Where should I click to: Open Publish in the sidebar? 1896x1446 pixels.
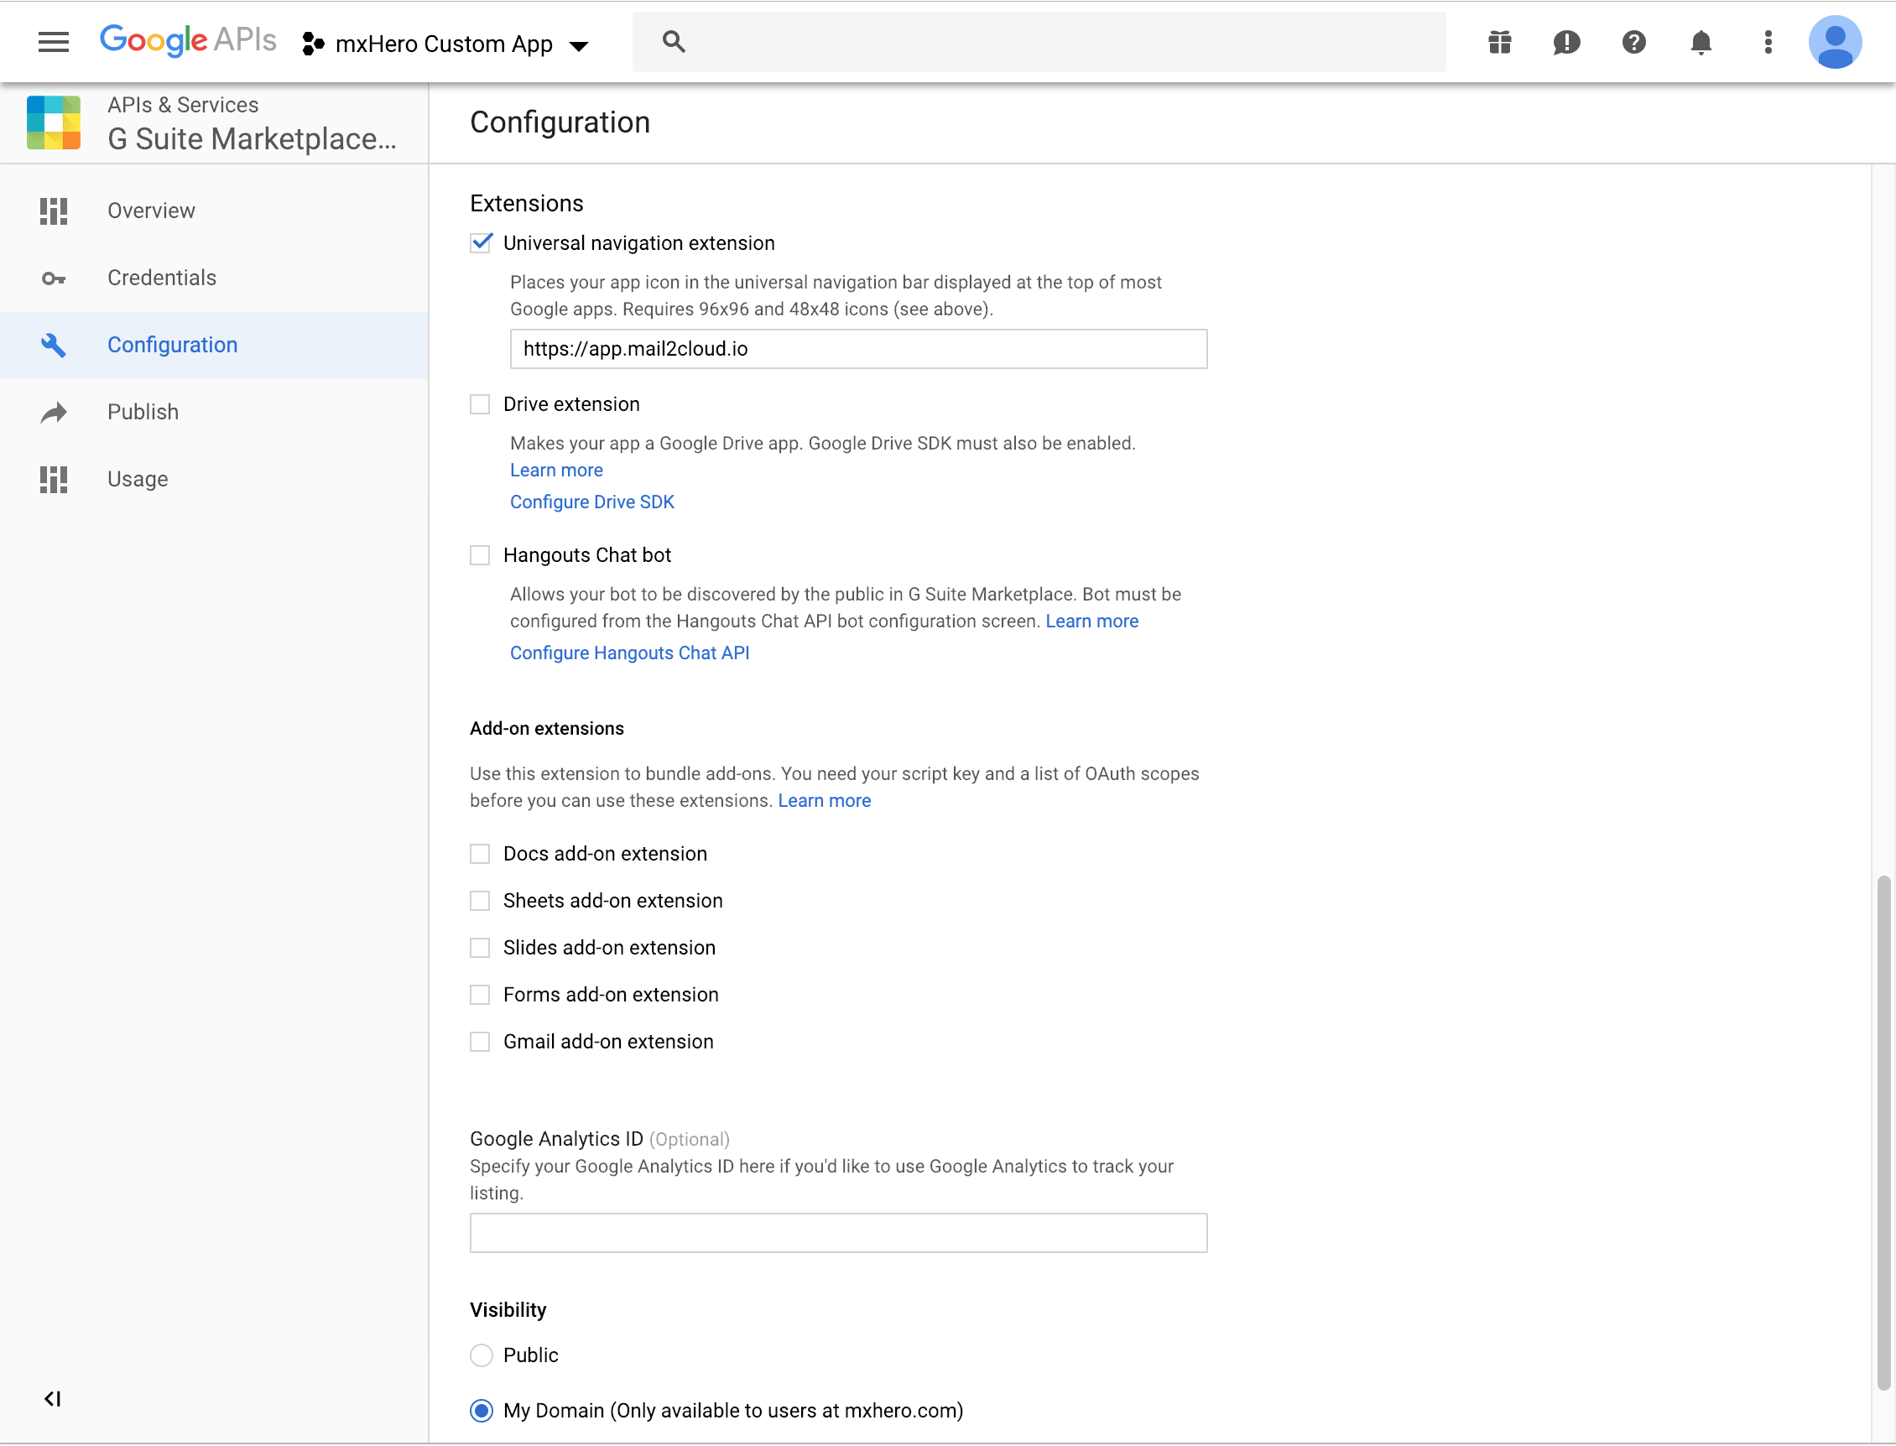pos(215,413)
